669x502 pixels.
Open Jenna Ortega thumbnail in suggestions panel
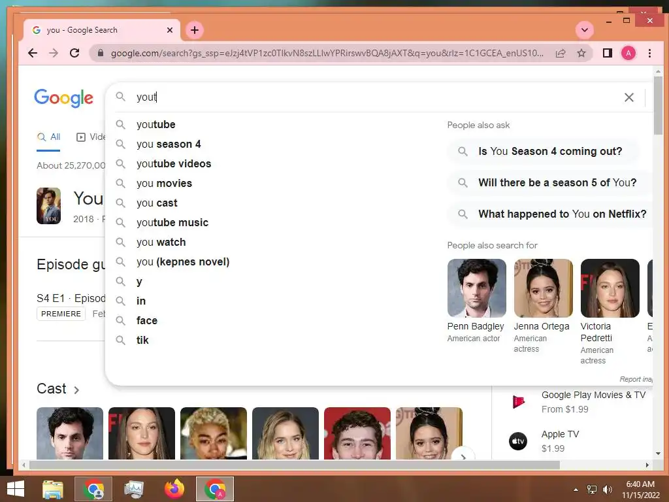(x=543, y=288)
